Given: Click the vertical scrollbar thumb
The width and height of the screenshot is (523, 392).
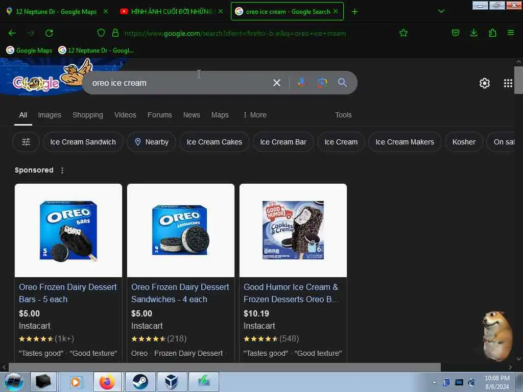Looking at the screenshot, I should (x=519, y=80).
